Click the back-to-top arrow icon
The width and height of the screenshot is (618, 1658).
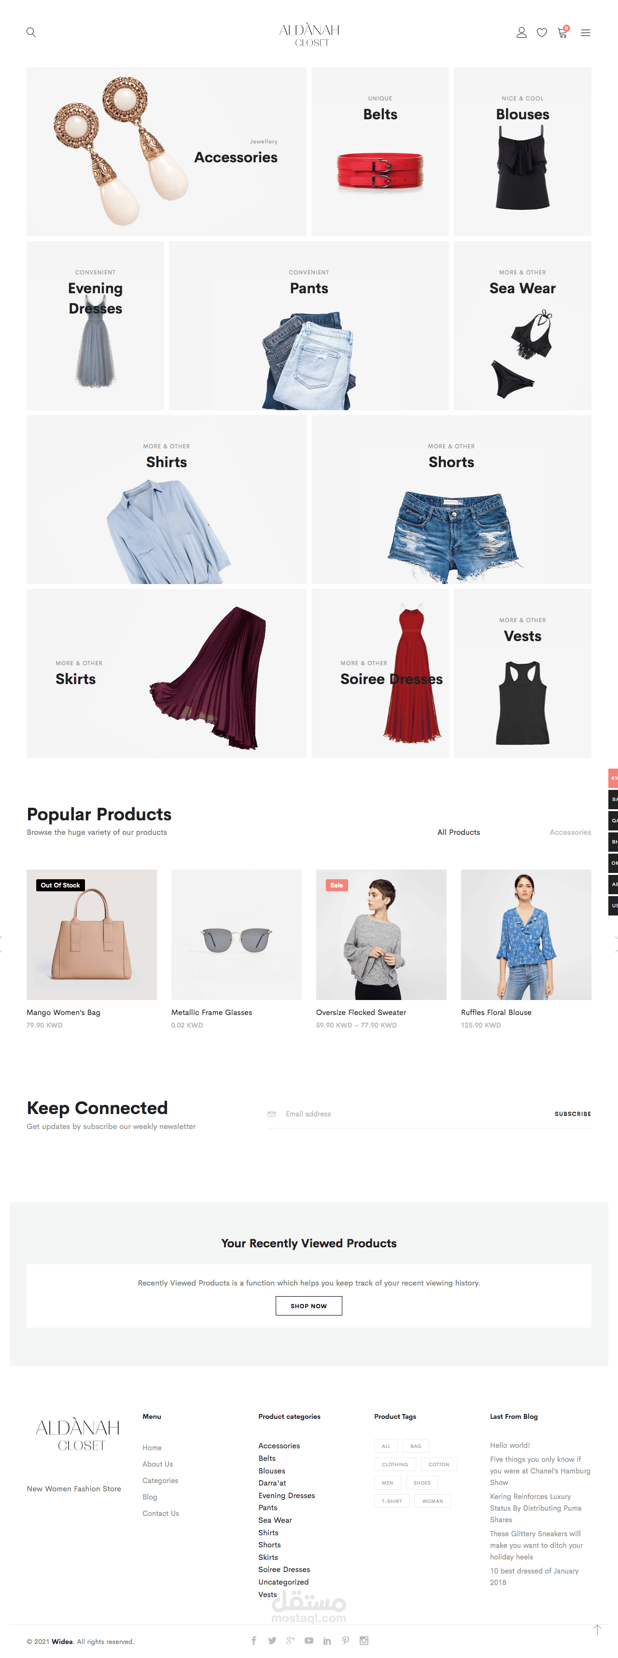click(x=597, y=1629)
